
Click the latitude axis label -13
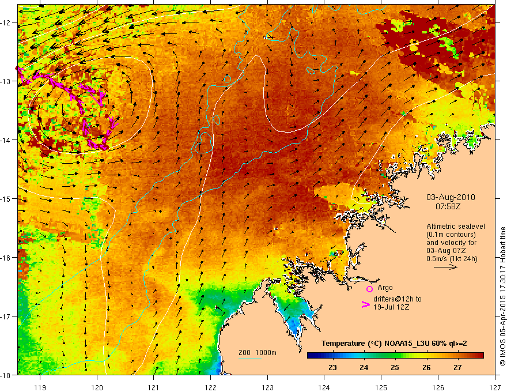point(6,81)
